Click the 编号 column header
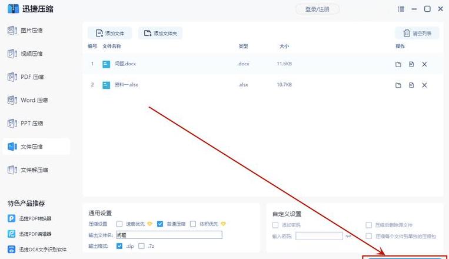The height and width of the screenshot is (259, 449). click(x=92, y=46)
